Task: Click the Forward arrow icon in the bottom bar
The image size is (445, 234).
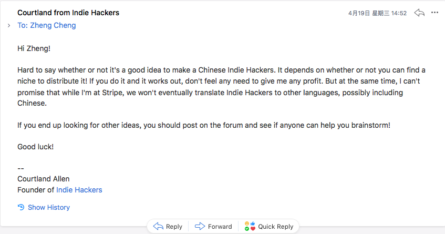Action: click(x=200, y=227)
